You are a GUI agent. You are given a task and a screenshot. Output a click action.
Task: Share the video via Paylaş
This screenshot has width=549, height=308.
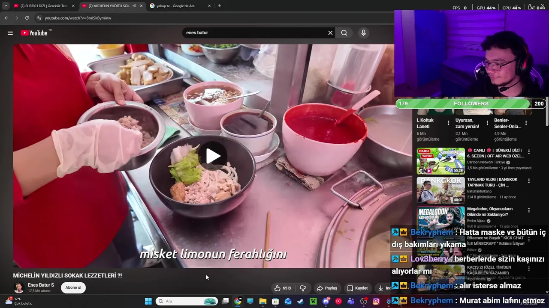coord(327,288)
